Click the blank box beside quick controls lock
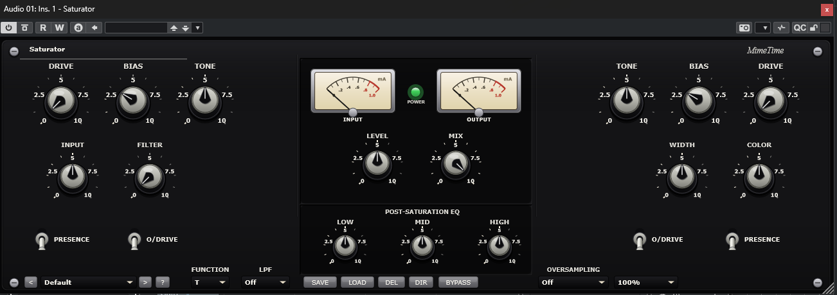This screenshot has height=295, width=837. (x=825, y=28)
